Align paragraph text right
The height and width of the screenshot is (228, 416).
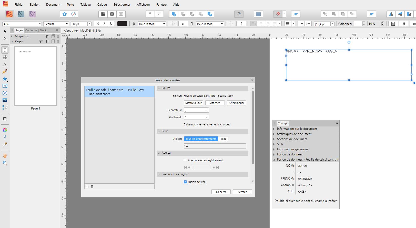tap(268, 24)
